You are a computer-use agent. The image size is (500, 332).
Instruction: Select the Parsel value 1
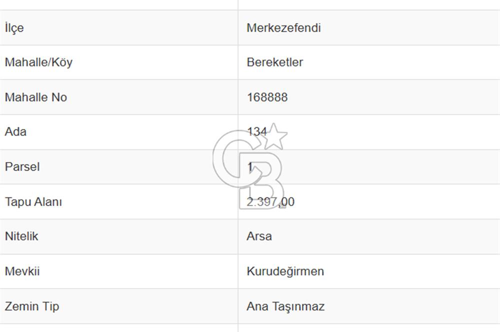(x=250, y=167)
